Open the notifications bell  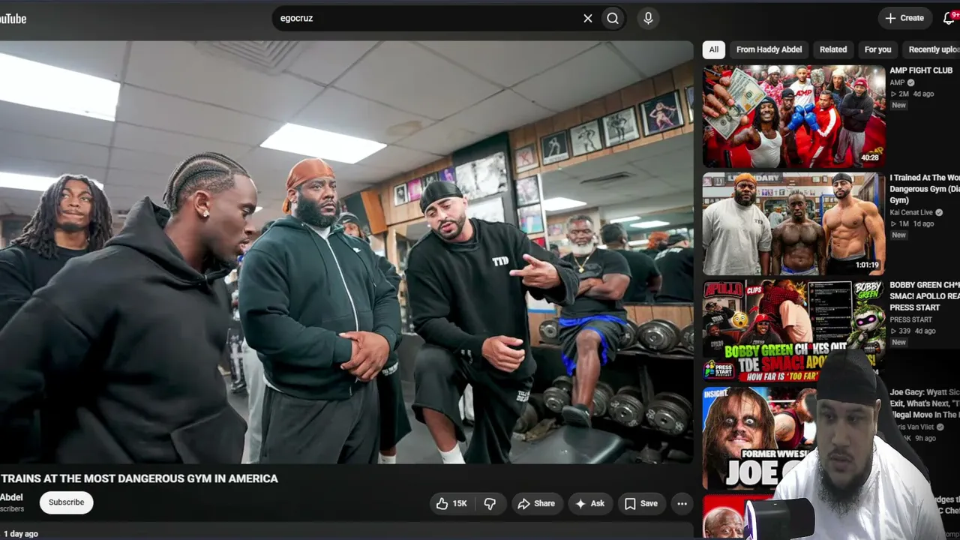point(949,18)
